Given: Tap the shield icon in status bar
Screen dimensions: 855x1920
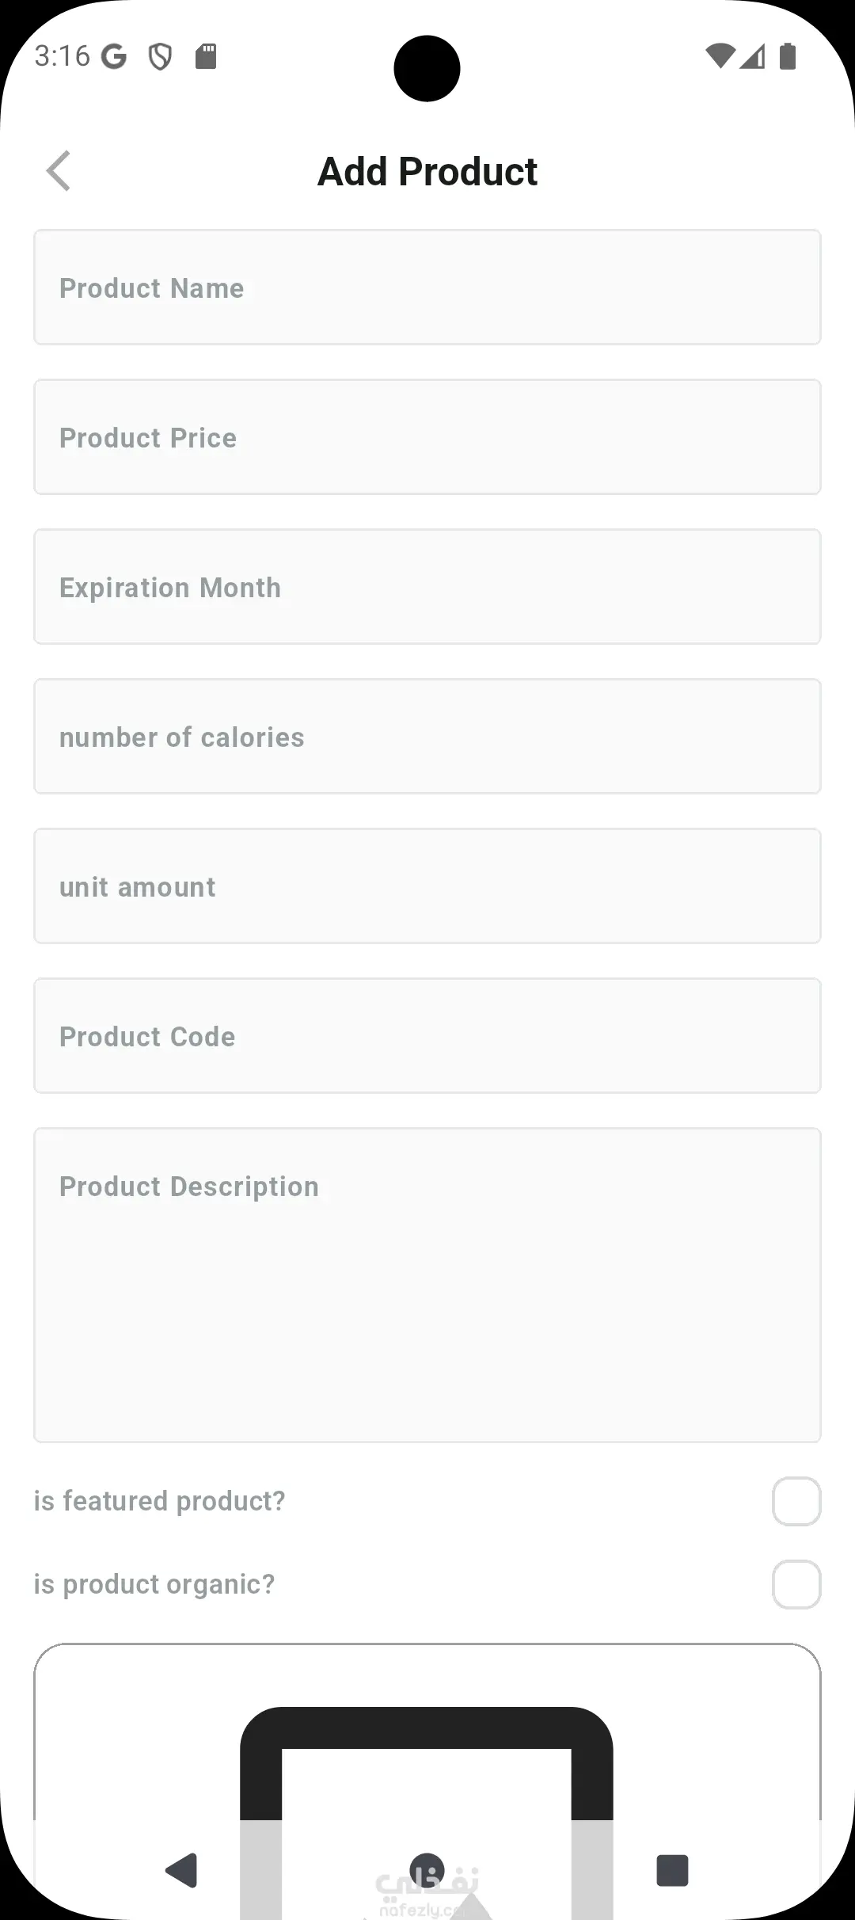Looking at the screenshot, I should [160, 57].
